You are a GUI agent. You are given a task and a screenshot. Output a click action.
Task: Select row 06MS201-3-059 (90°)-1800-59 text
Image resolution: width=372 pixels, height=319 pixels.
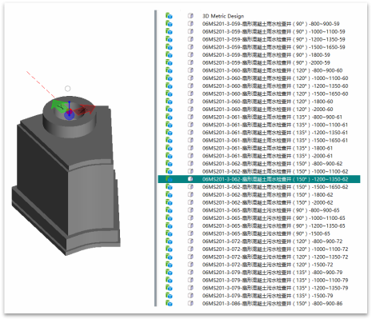(x=266, y=54)
